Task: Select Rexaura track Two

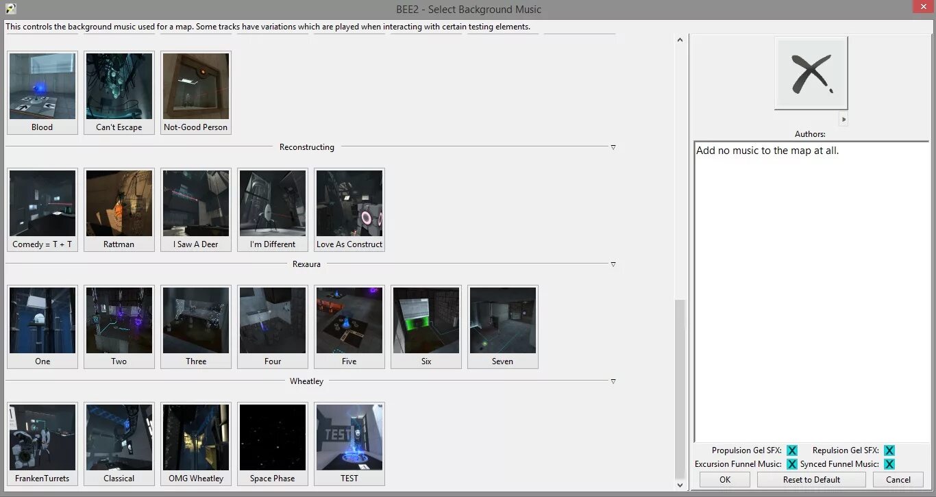Action: click(119, 327)
